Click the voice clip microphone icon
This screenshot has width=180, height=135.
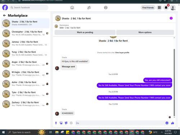pos(56,123)
